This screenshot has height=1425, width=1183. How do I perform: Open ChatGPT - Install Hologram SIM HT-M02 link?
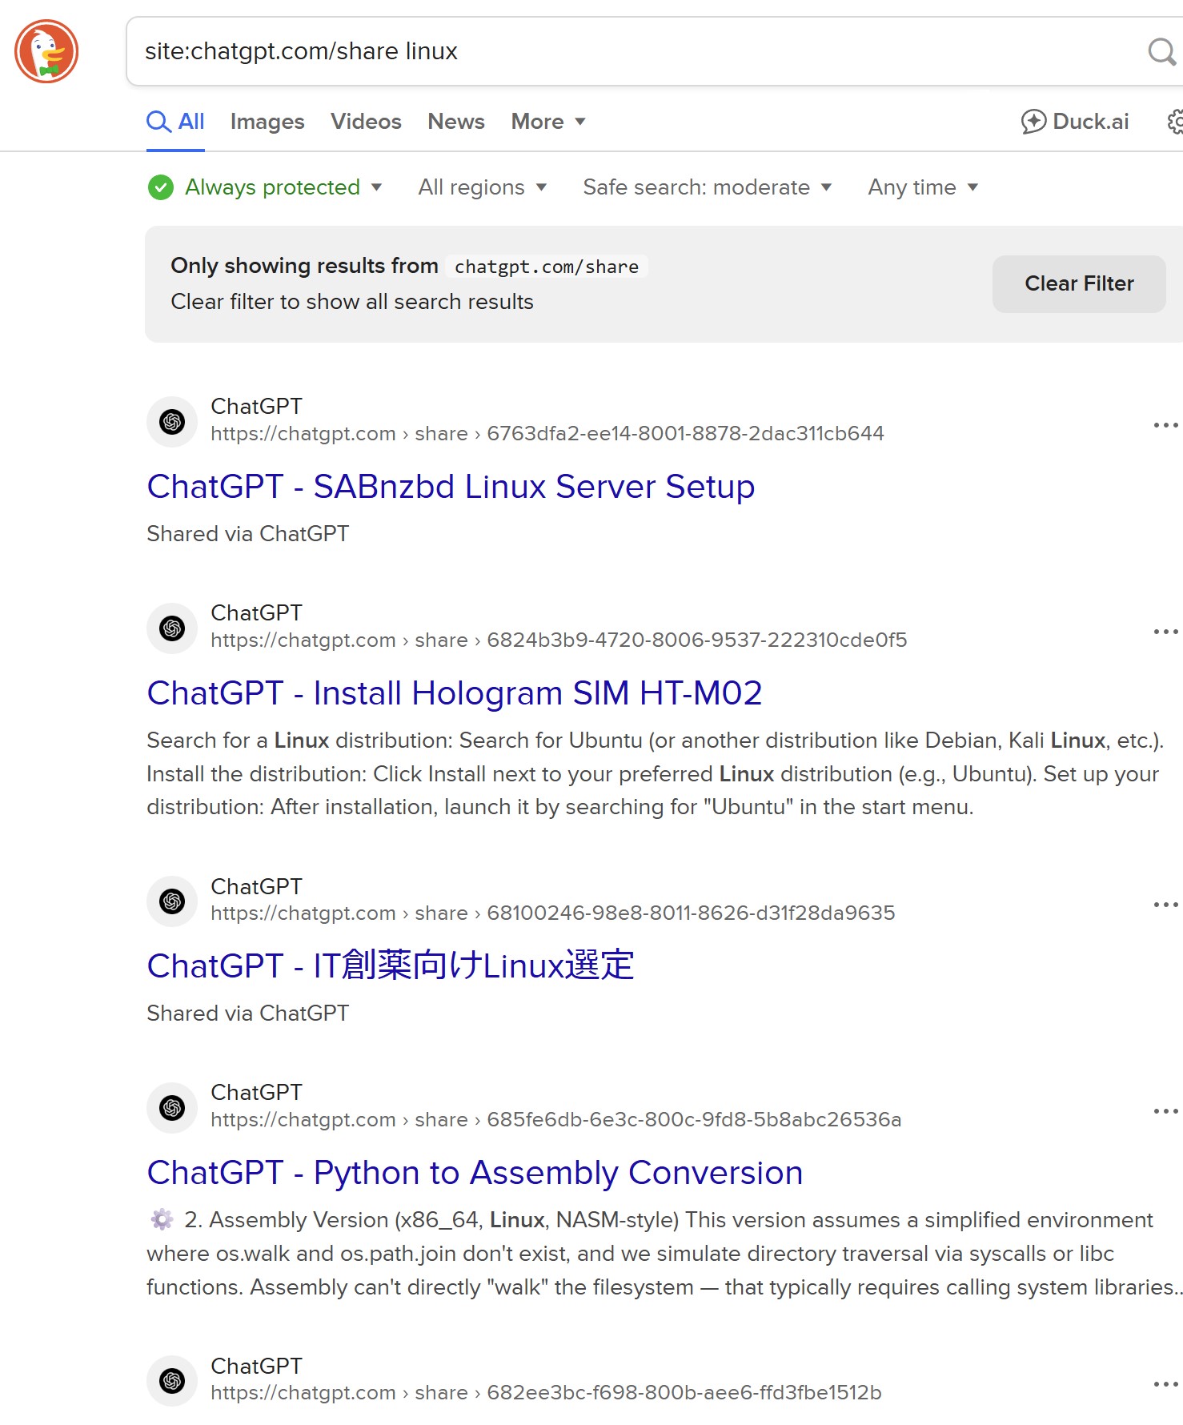coord(455,693)
